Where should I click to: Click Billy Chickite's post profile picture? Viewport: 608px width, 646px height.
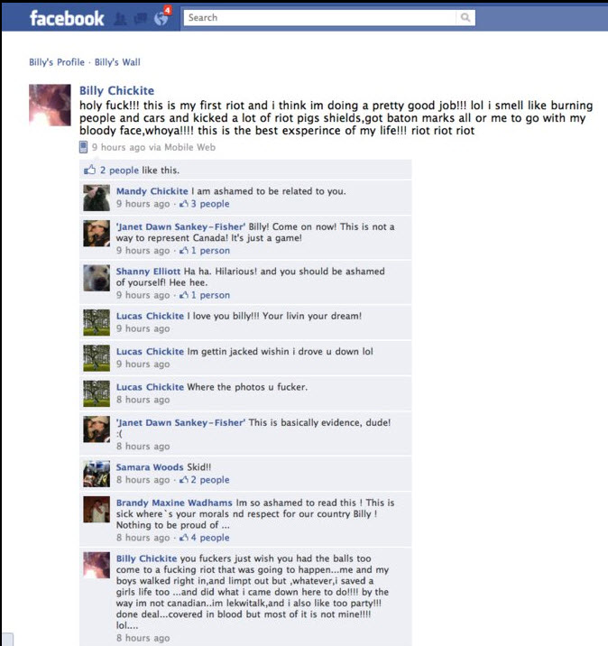point(50,105)
